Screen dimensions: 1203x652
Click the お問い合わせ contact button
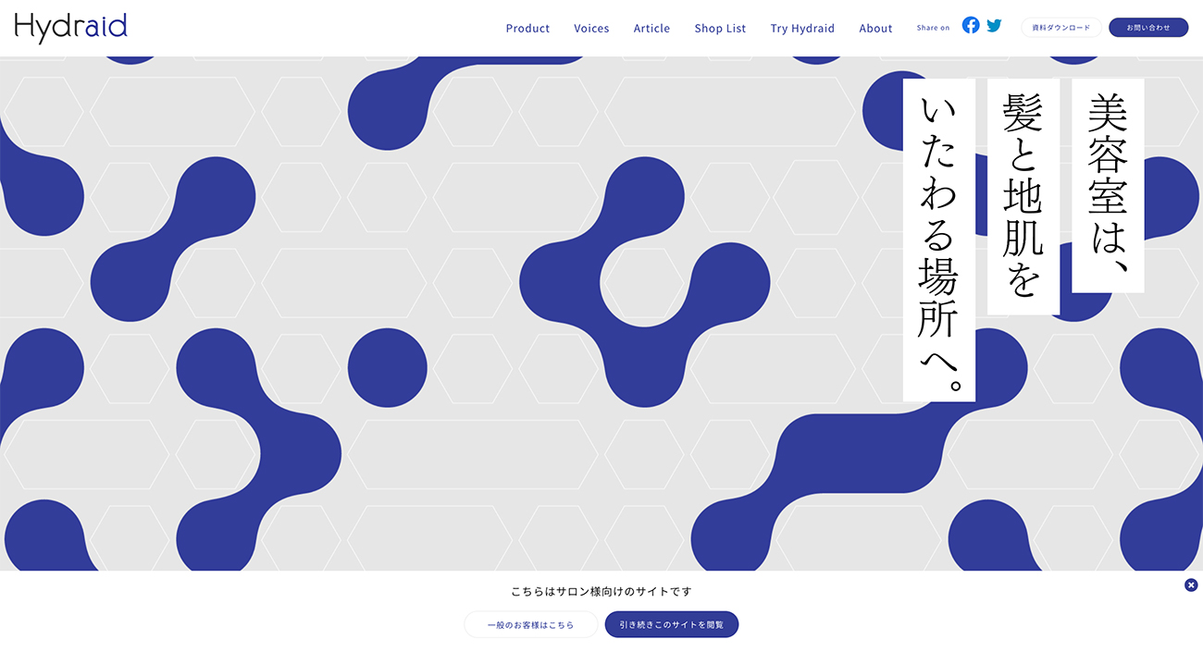click(1147, 28)
